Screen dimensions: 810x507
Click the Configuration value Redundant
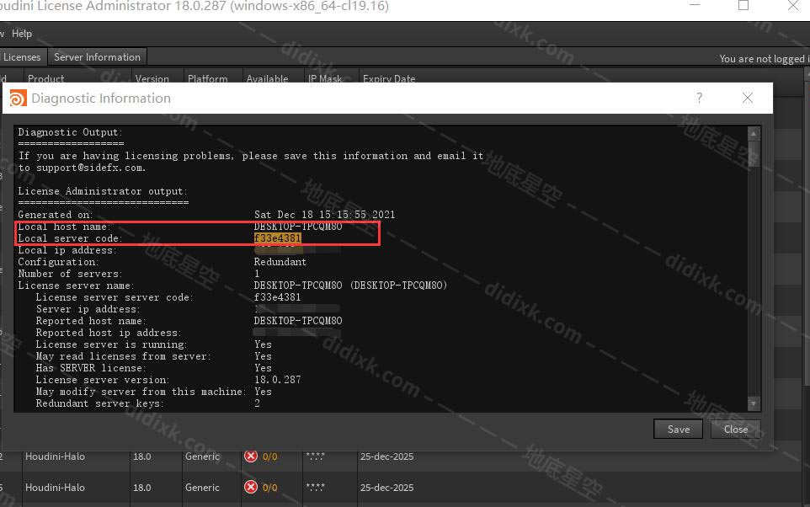[280, 262]
